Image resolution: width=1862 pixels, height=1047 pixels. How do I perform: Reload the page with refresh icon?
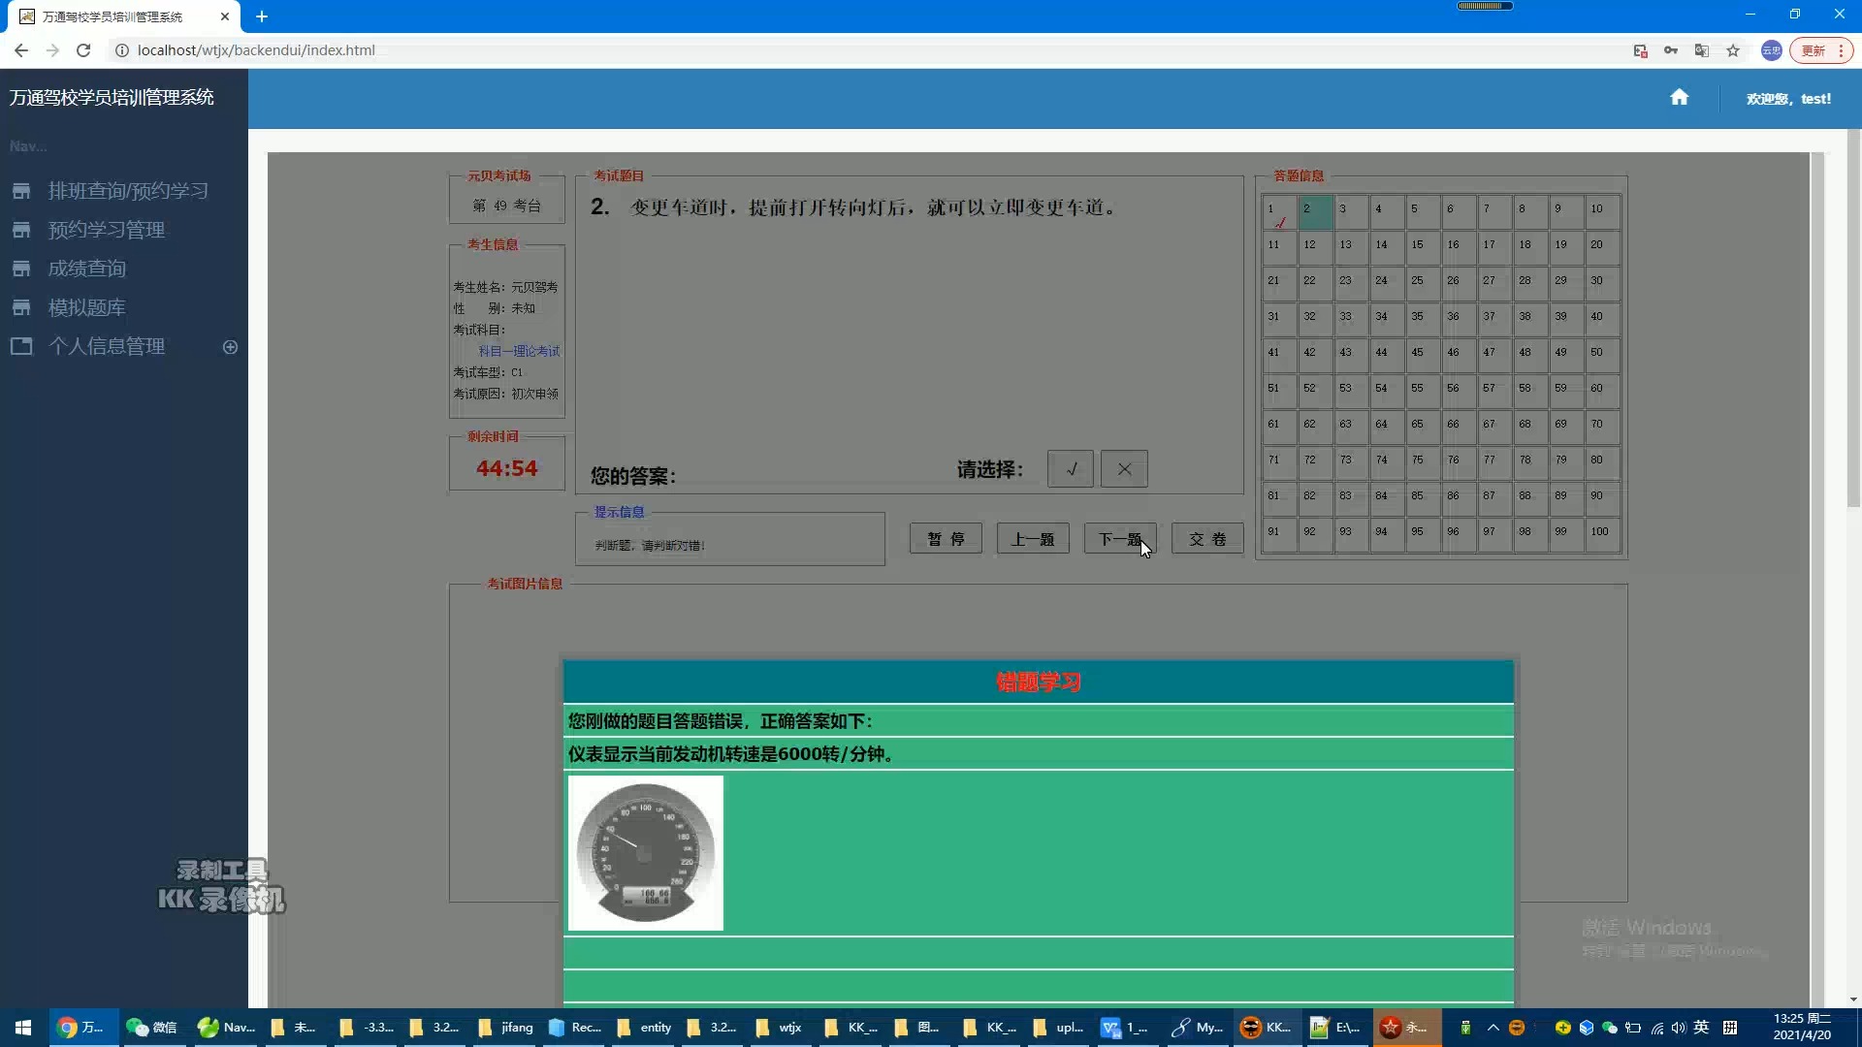click(83, 50)
